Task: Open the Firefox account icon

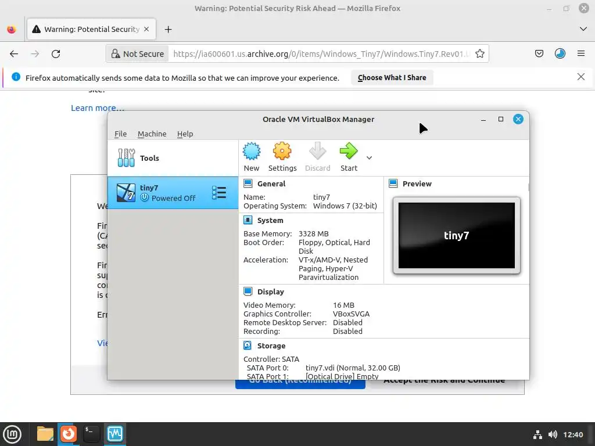Action: click(560, 54)
